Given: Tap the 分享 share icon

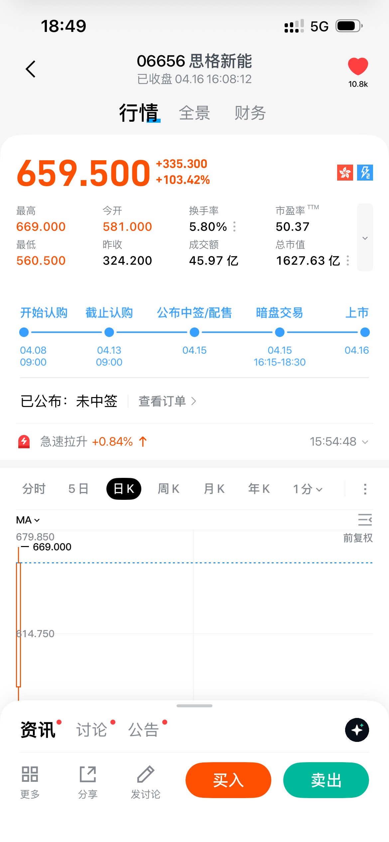Looking at the screenshot, I should (88, 774).
